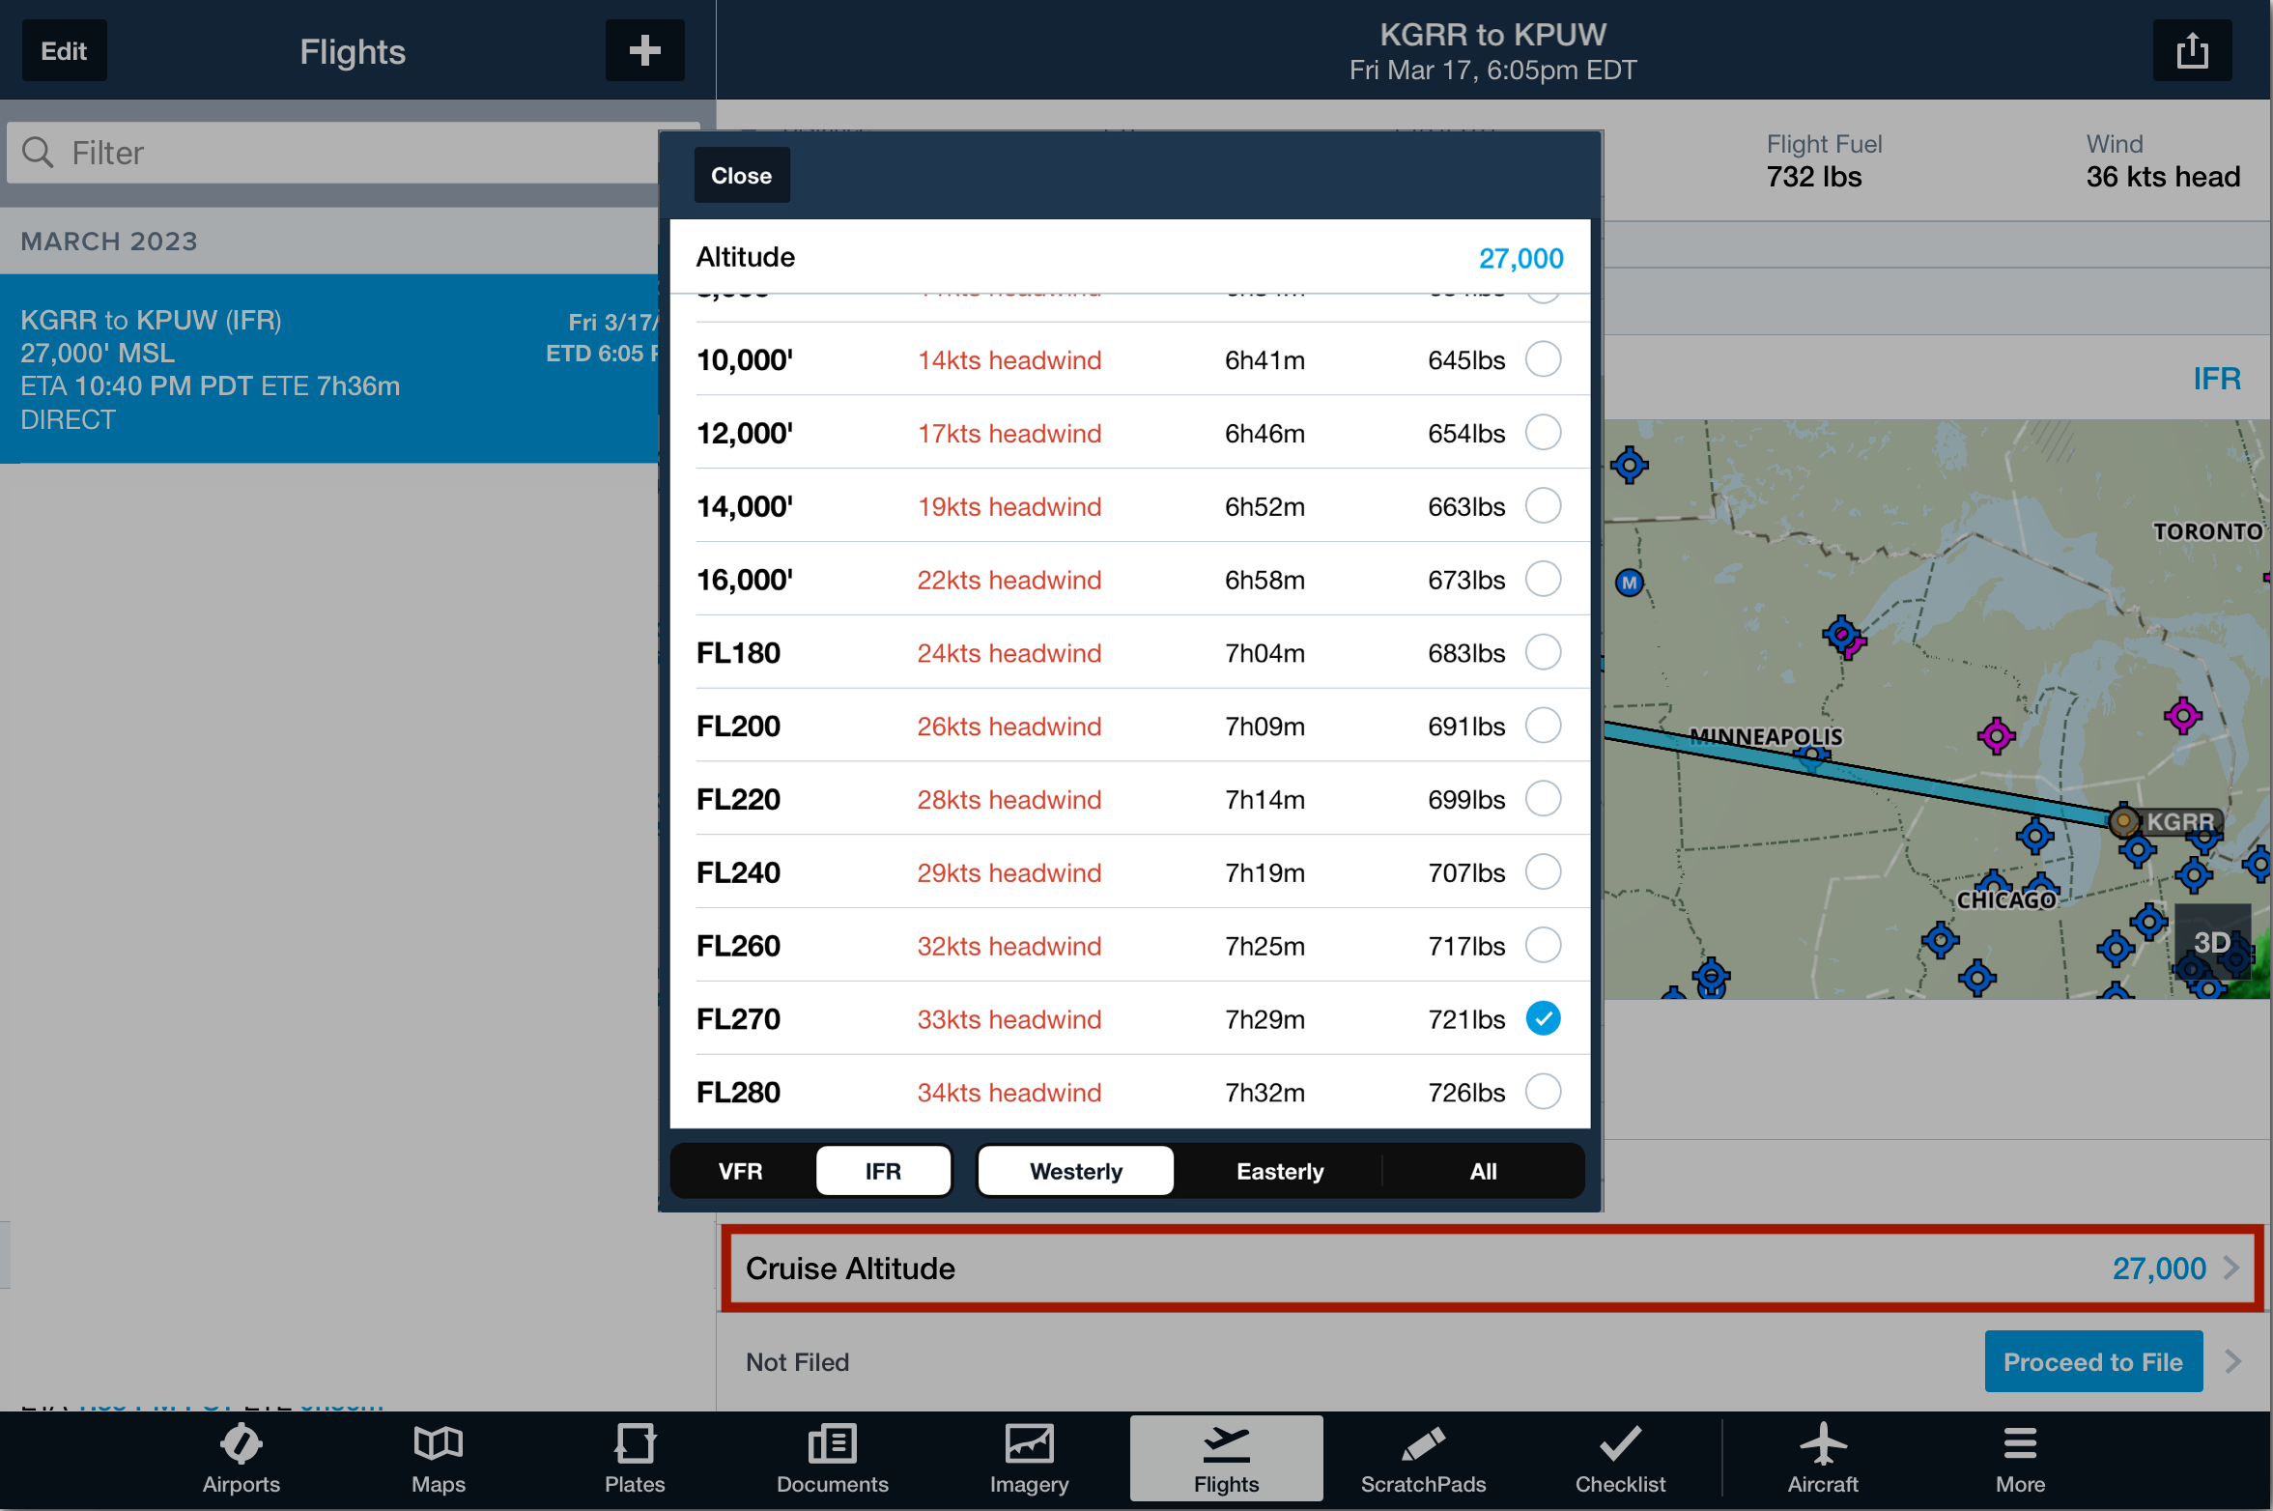
Task: Click the KGRR to KPUW header title
Action: [x=1492, y=34]
